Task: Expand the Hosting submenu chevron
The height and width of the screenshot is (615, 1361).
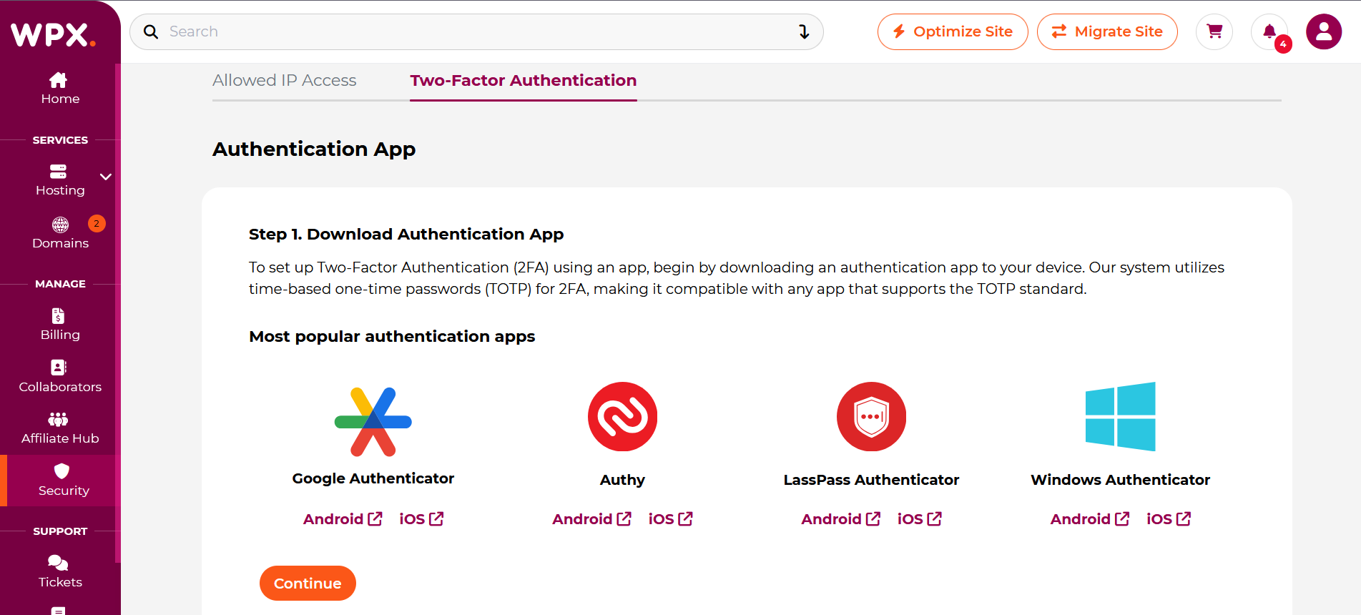Action: [x=106, y=177]
